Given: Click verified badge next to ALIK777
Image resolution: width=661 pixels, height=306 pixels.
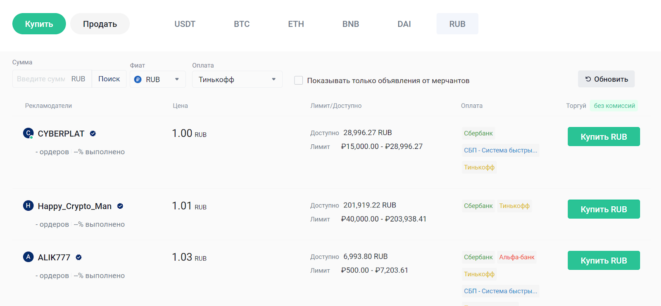Looking at the screenshot, I should (79, 257).
